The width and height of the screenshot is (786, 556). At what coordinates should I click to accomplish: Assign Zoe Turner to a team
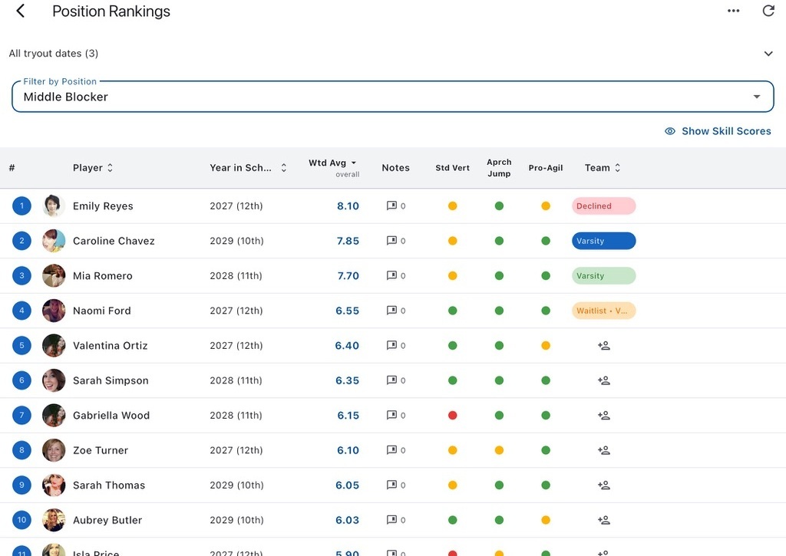pos(603,450)
